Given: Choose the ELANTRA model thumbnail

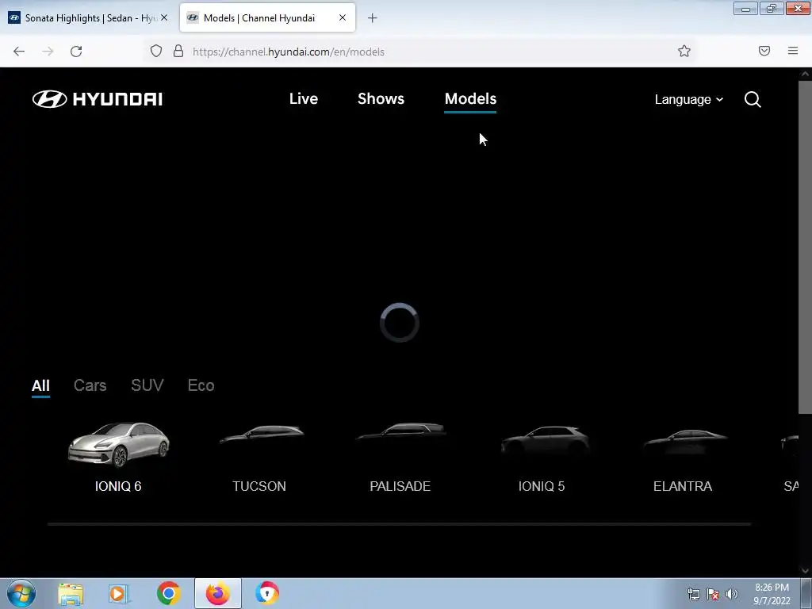Looking at the screenshot, I should 686,441.
